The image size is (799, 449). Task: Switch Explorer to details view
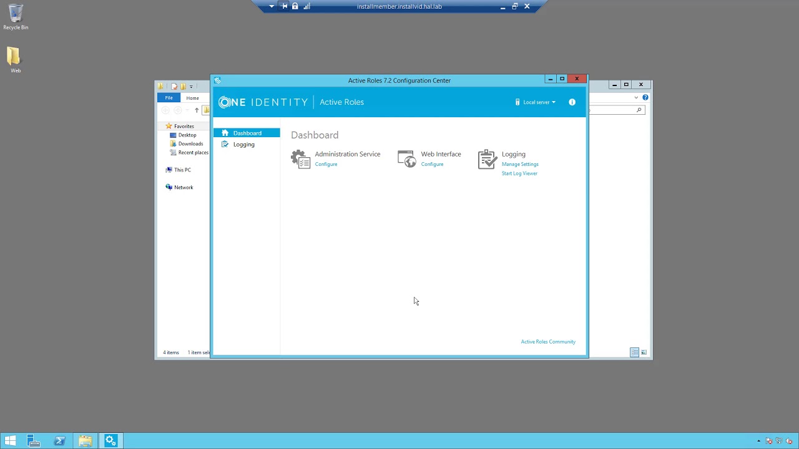point(634,352)
